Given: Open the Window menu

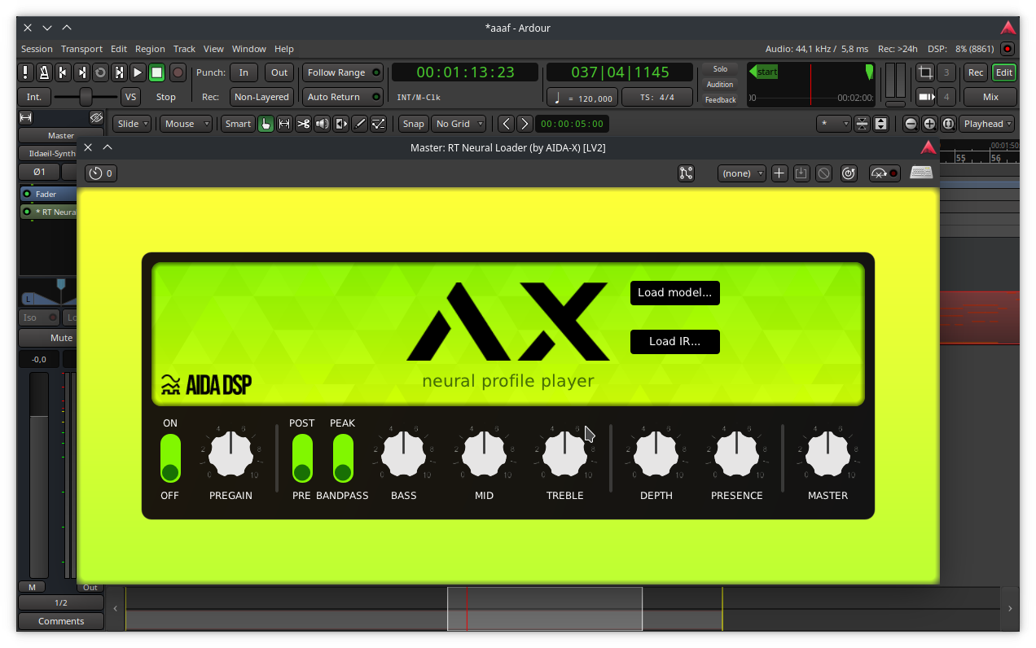Looking at the screenshot, I should [249, 49].
